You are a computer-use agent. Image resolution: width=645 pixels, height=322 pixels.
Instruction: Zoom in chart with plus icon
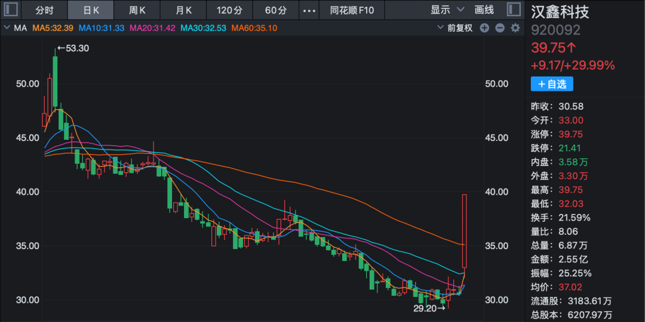click(x=484, y=28)
